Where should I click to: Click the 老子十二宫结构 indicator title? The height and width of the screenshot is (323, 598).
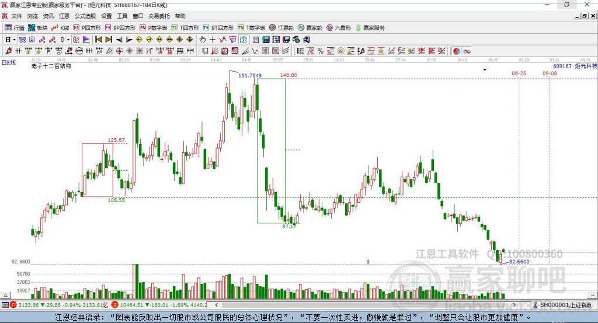[x=51, y=66]
